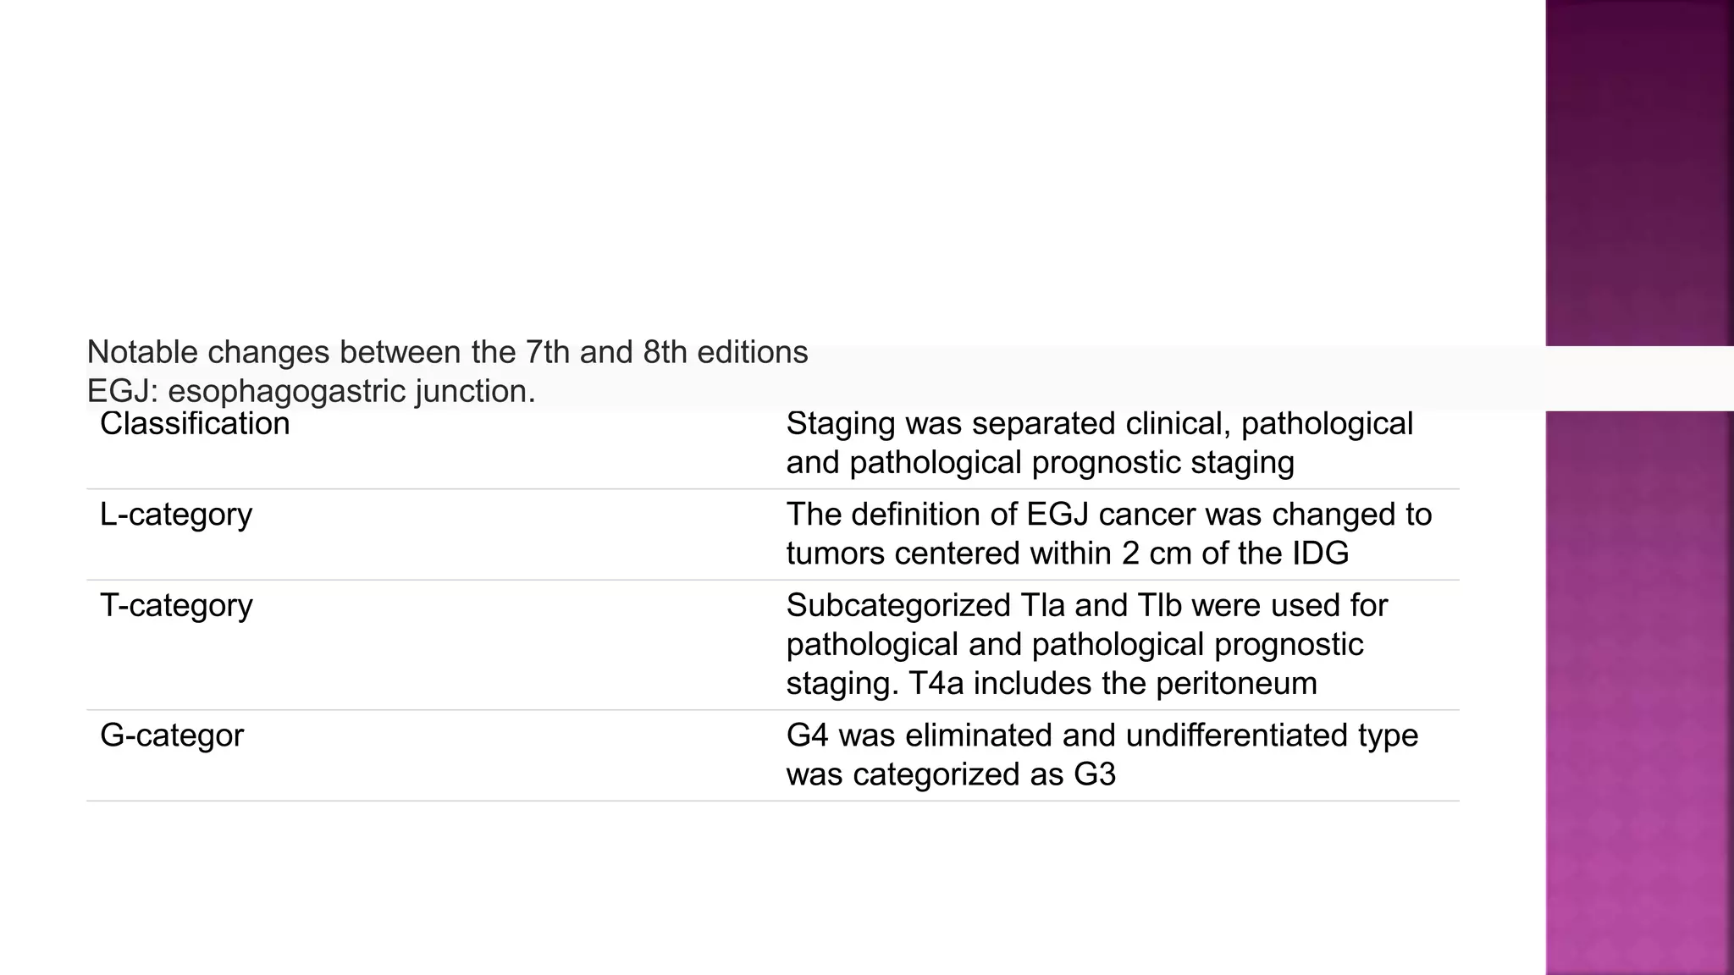Click the "T4a" text in the T-category row
Image resolution: width=1734 pixels, height=975 pixels.
(936, 684)
